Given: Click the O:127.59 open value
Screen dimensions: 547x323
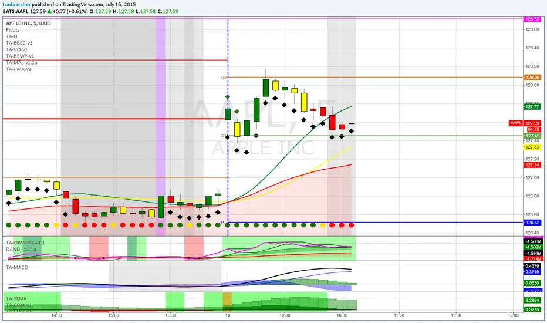Looking at the screenshot, I should pyautogui.click(x=100, y=11).
